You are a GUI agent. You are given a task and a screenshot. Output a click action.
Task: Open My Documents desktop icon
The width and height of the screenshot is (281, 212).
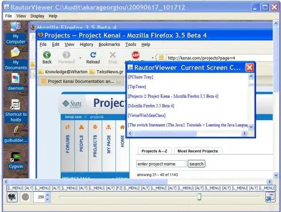pos(16,58)
